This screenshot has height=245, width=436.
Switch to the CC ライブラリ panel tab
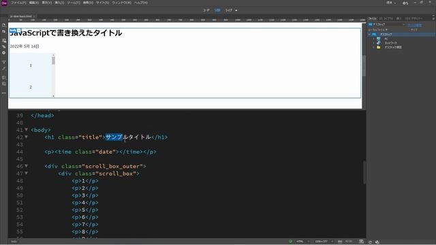386,18
